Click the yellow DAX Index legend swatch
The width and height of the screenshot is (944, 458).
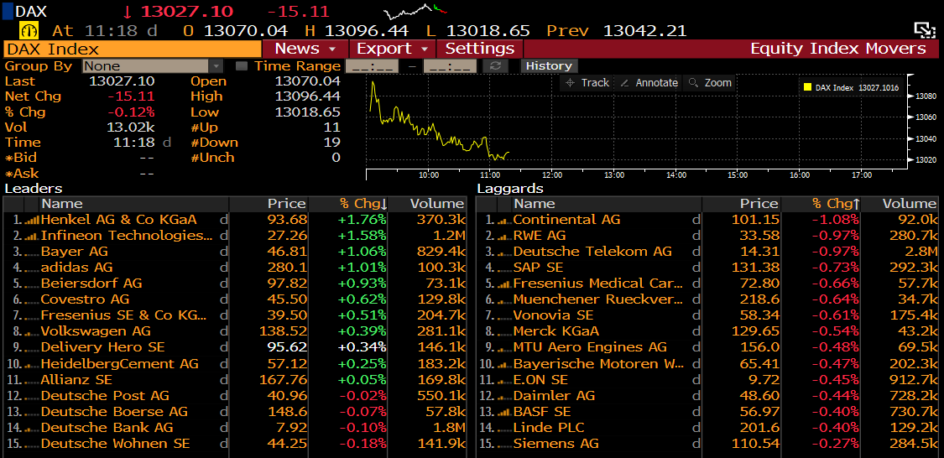coord(807,87)
